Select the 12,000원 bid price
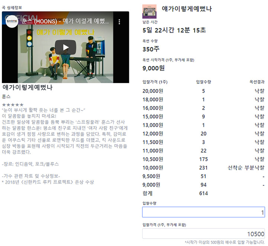This screenshot has width=268, height=246. point(153,133)
